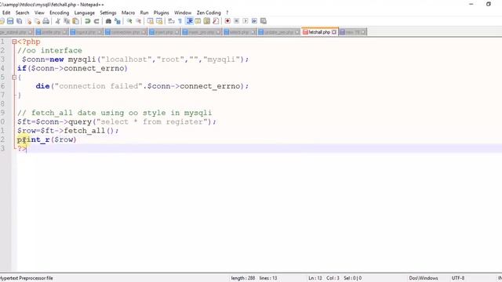Switch to the connection.php tab

pos(125,32)
